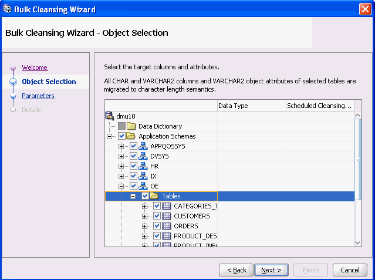Click the Data Type column header
375x280 pixels.
pyautogui.click(x=252, y=106)
